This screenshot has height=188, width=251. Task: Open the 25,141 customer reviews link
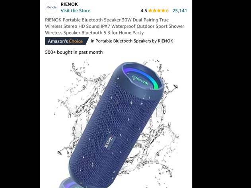(180, 11)
